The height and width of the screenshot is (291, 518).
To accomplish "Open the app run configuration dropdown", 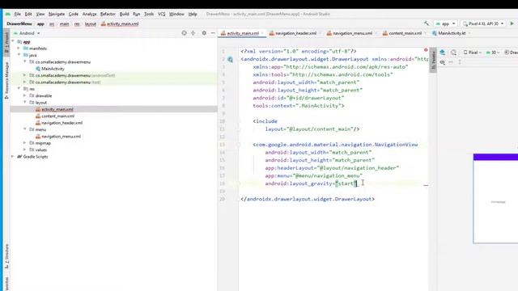I will pos(445,23).
